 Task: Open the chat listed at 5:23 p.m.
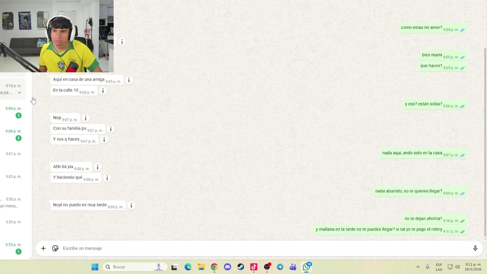click(x=13, y=248)
